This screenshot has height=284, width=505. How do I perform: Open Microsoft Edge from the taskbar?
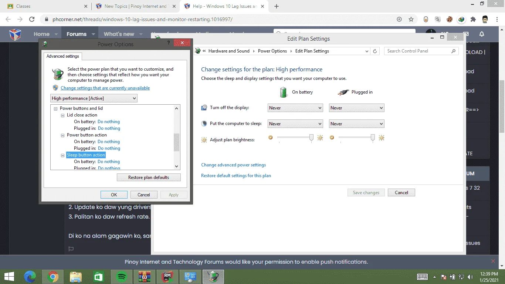tap(30, 277)
